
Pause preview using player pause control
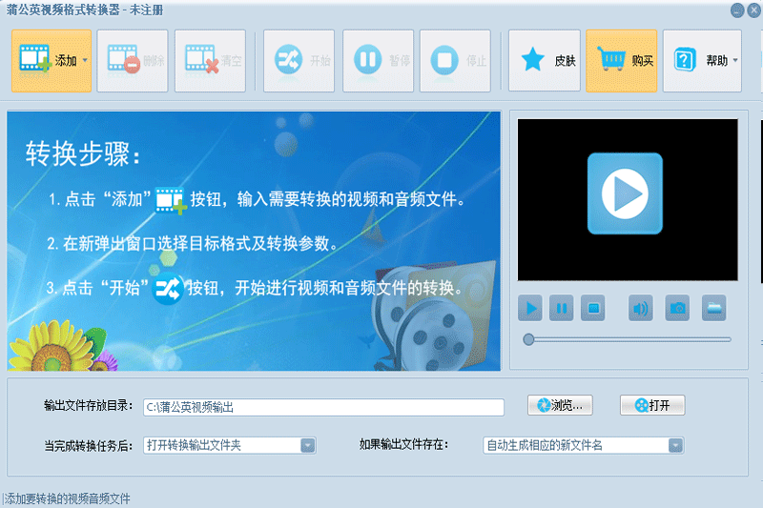point(562,308)
